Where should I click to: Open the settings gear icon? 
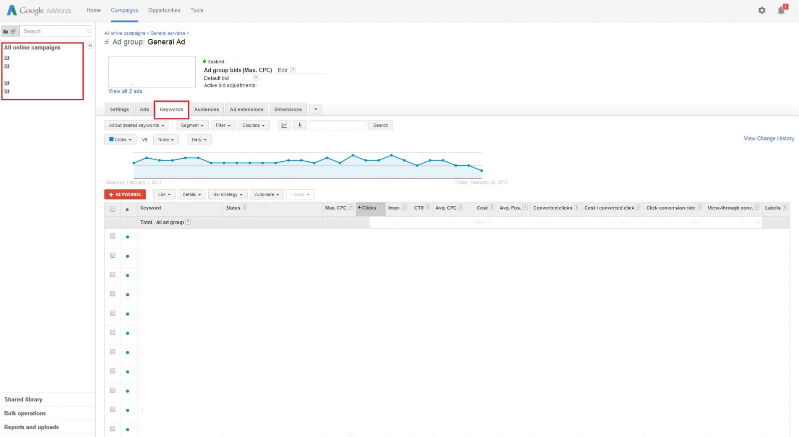pos(762,10)
